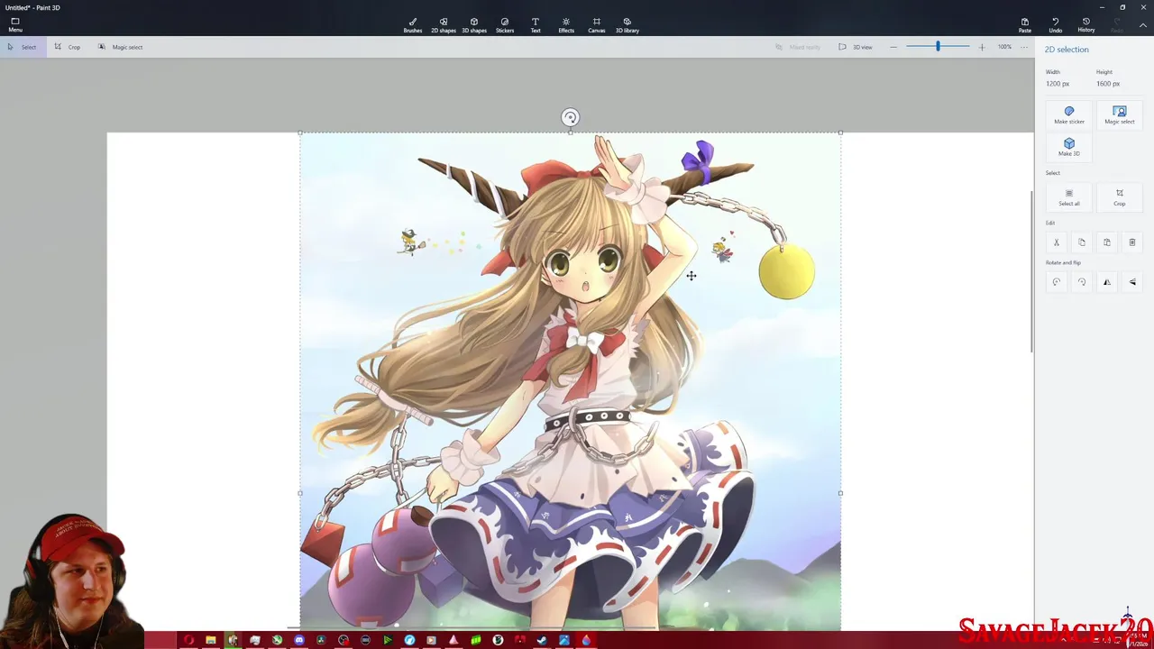Viewport: 1154px width, 649px height.
Task: Rotate selection left
Action: pos(1057,282)
